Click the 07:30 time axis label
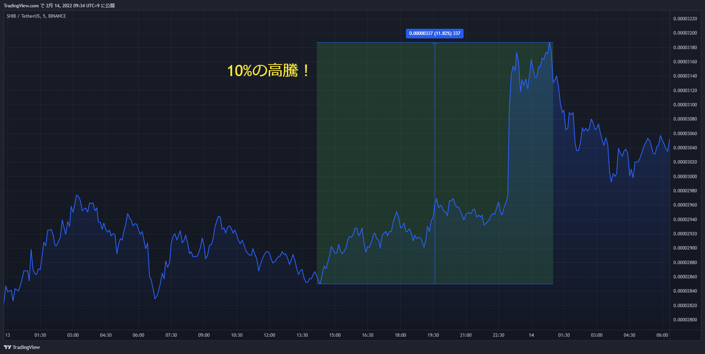 pyautogui.click(x=171, y=335)
